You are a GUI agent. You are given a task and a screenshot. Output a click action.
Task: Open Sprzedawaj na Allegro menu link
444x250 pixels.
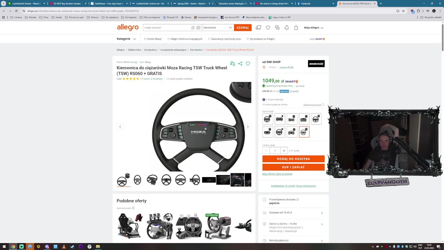coord(261,39)
